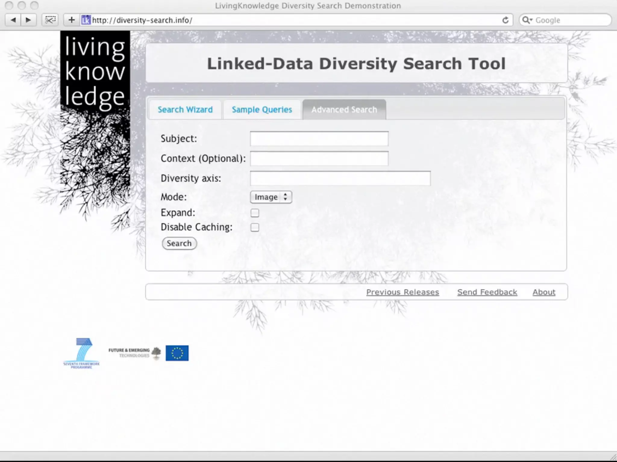Click the Seventh Framework Programme logo
This screenshot has height=462, width=617.
[x=81, y=353]
